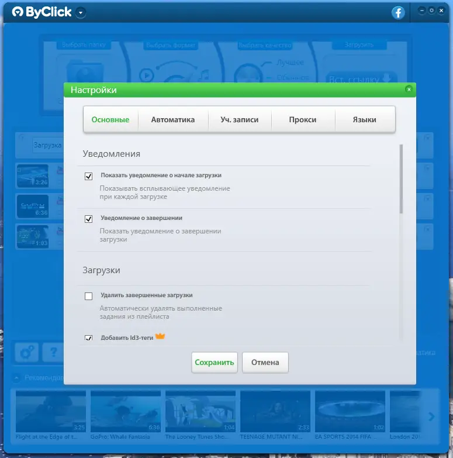Click Выбрать формат label in main window

(171, 45)
